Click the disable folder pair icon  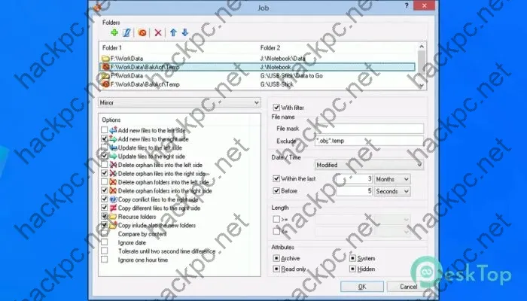click(142, 33)
